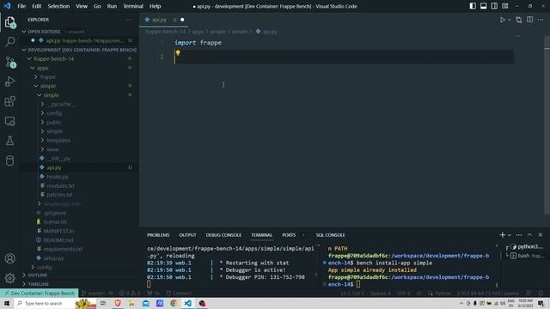
Task: Open the Run menu
Action: tap(112, 6)
